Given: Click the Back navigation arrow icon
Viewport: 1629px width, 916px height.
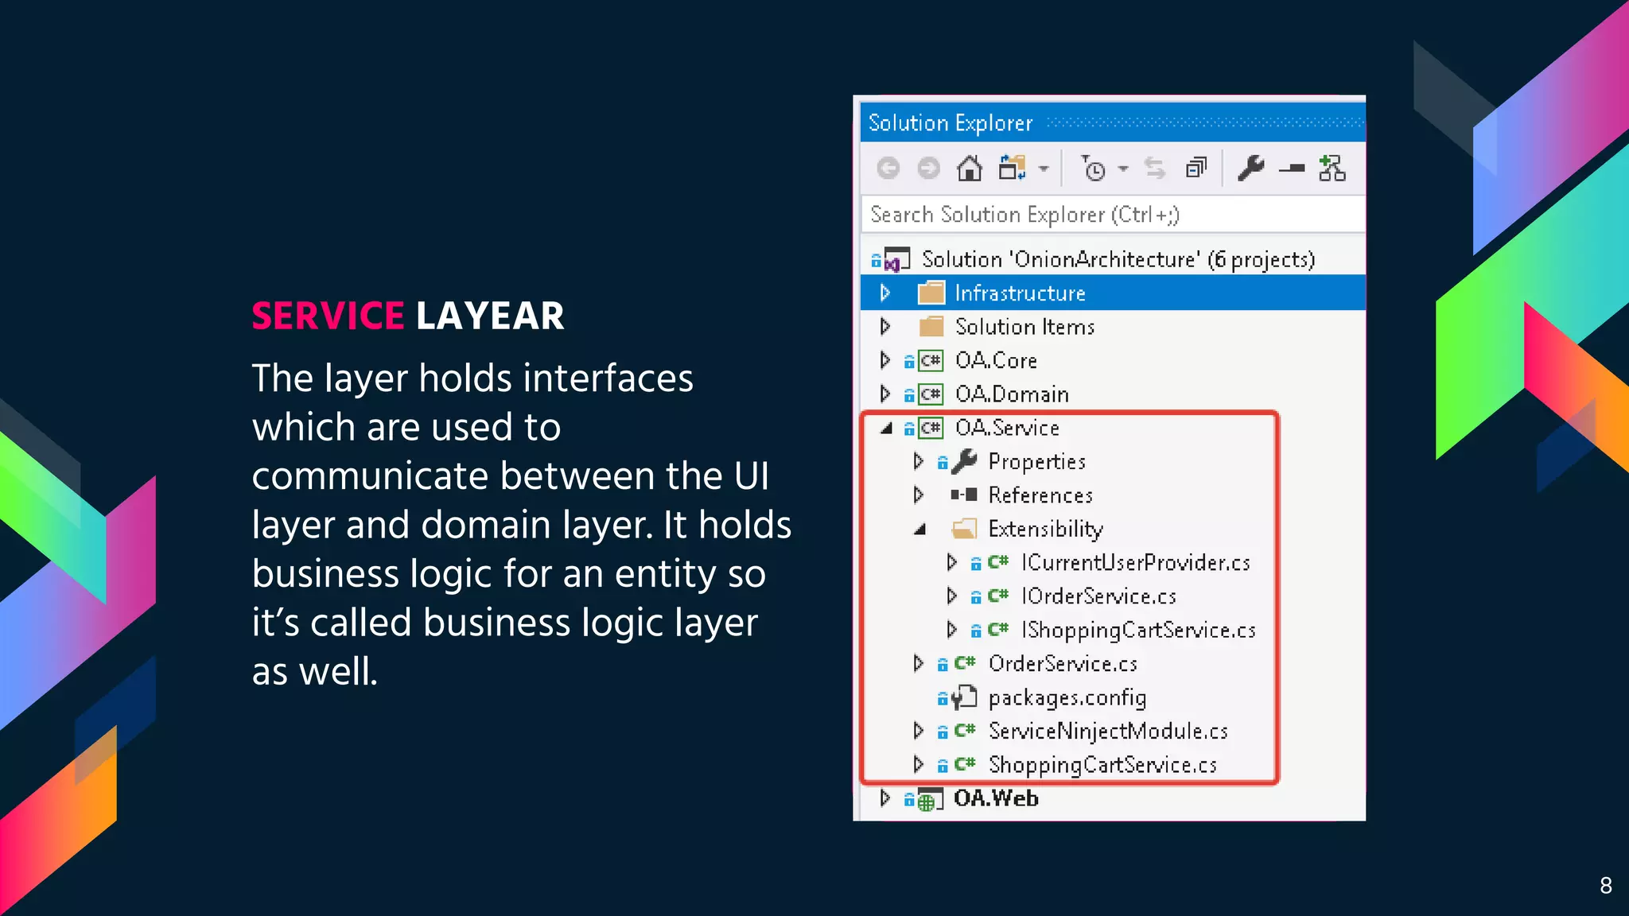Looking at the screenshot, I should click(x=888, y=169).
